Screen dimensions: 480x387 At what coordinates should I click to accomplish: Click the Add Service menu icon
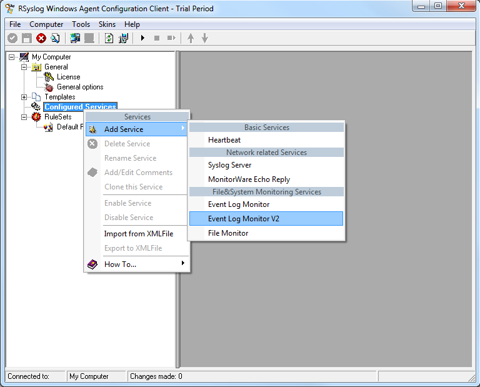click(92, 129)
